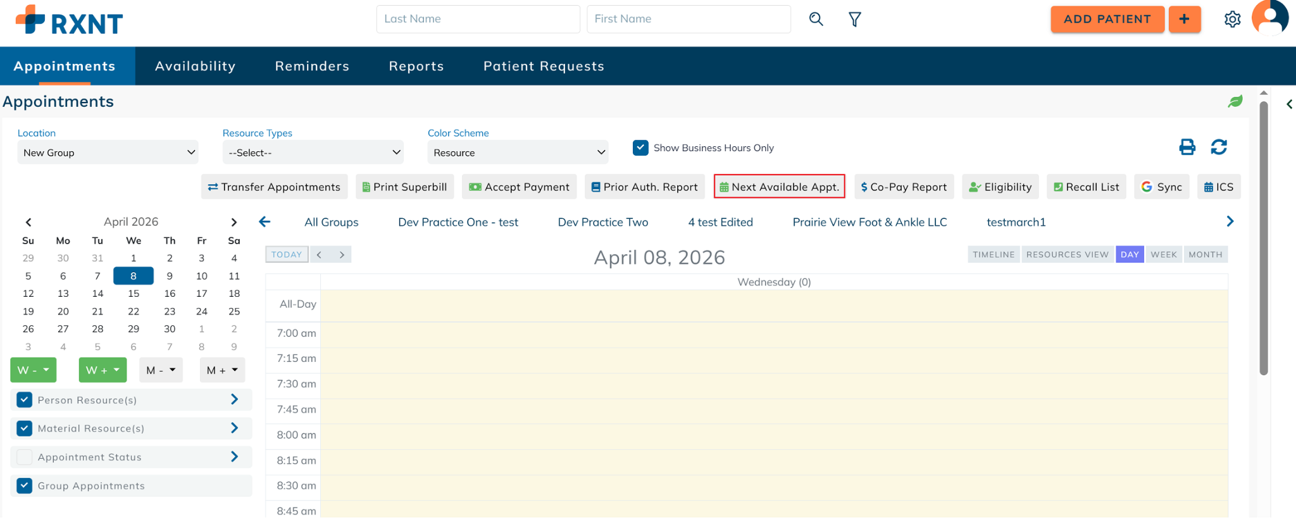Open the patient filter funnel icon
The image size is (1296, 524).
[x=854, y=20]
